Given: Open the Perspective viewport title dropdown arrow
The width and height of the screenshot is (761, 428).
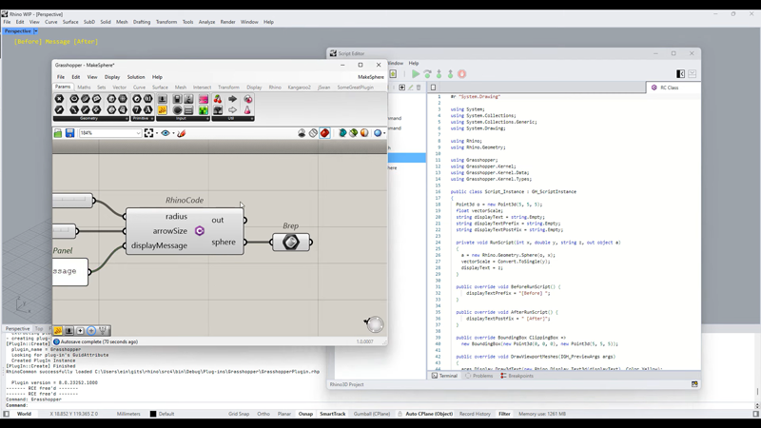Looking at the screenshot, I should tap(35, 31).
